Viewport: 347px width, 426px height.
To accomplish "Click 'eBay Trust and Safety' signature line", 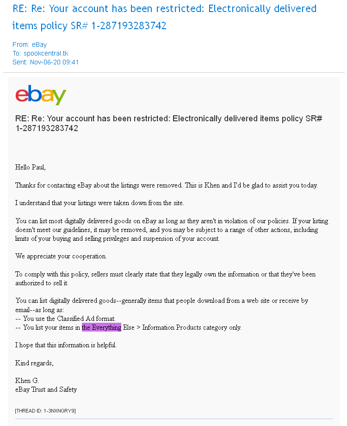I will [46, 389].
